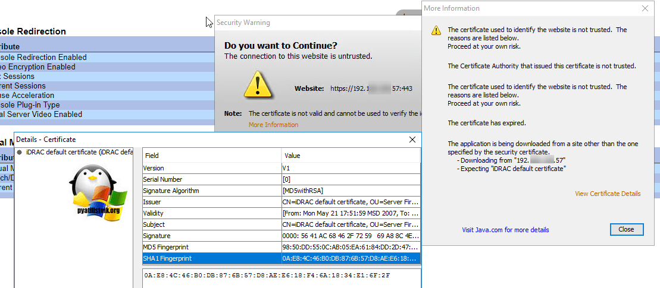Visit Java.com for more details
660x288 pixels.
505,230
